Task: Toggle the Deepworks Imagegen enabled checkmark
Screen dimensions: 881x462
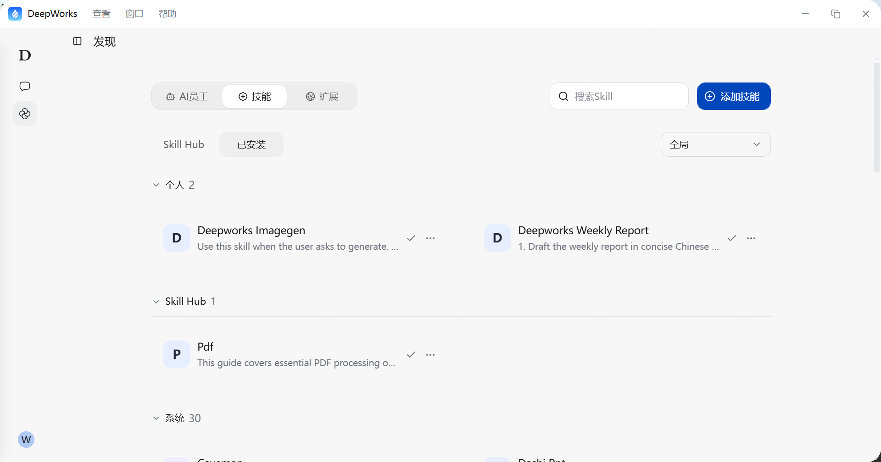Action: point(411,238)
